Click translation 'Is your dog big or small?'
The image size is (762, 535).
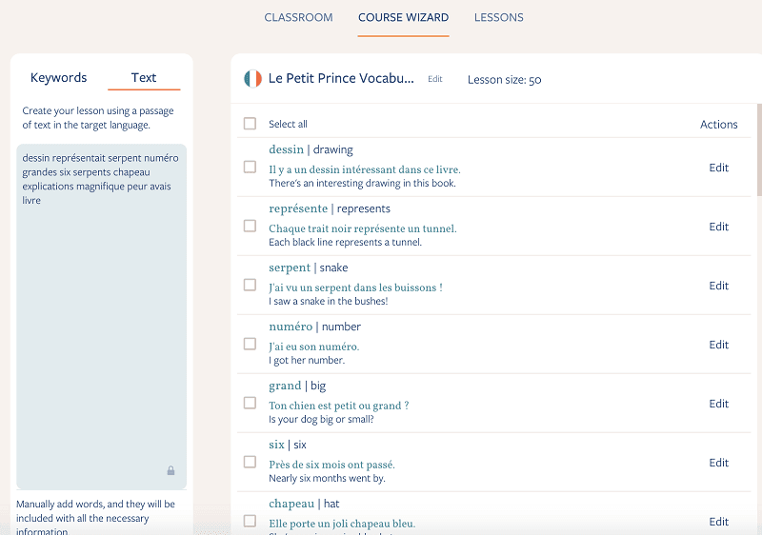pyautogui.click(x=321, y=420)
